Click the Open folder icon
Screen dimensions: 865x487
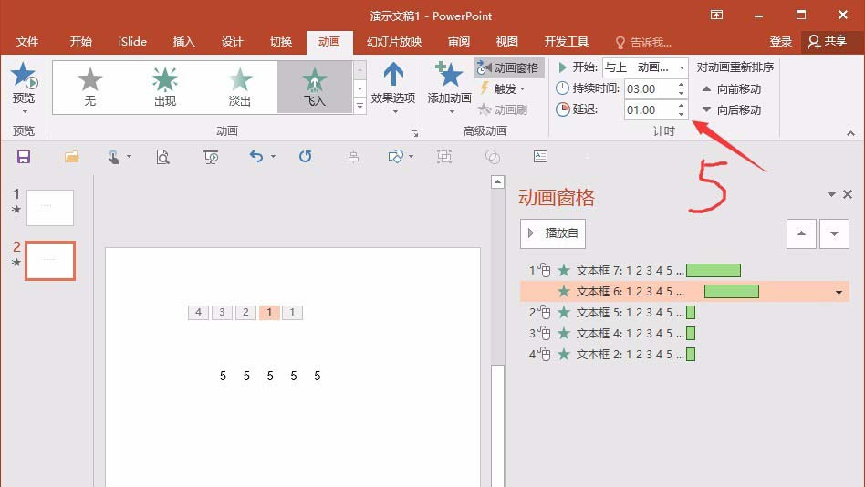[72, 157]
